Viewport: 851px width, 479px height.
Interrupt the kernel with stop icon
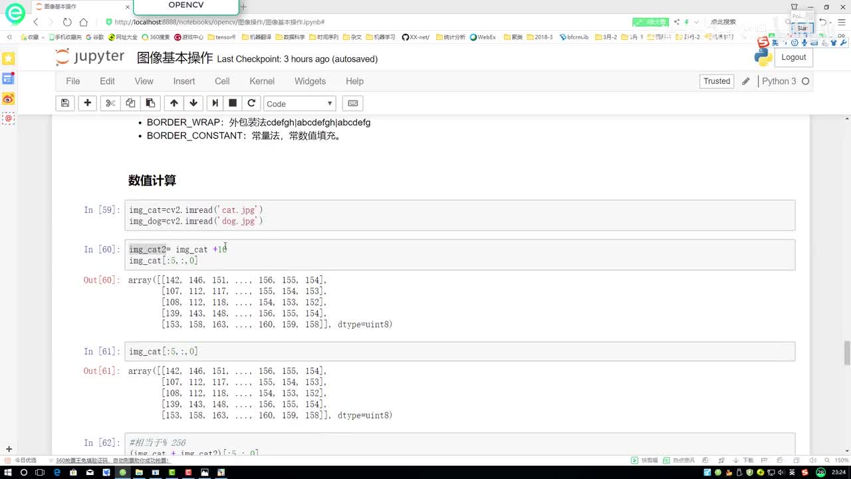(233, 103)
